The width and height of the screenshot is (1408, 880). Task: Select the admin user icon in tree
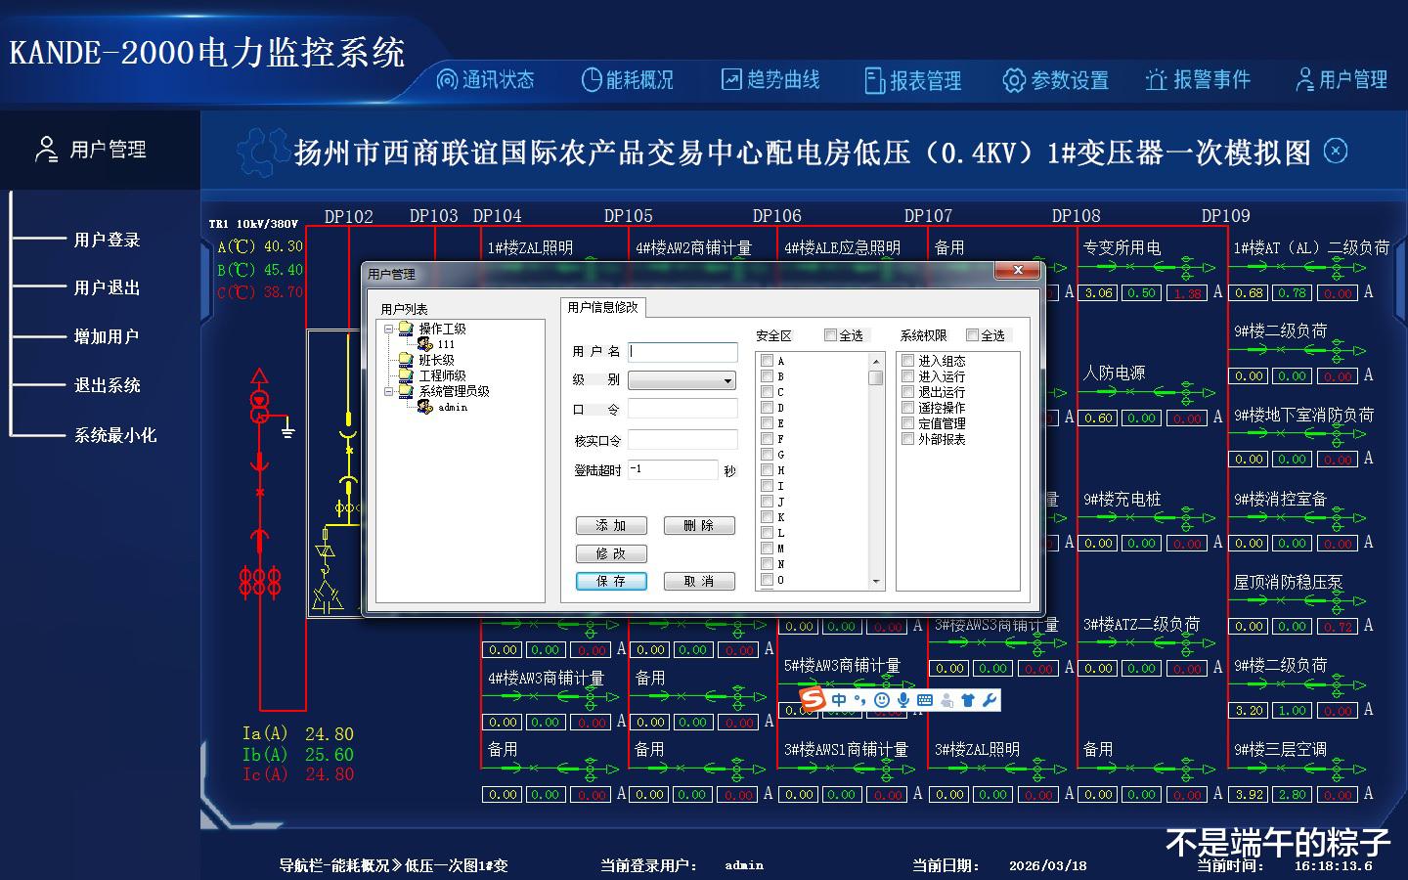(x=425, y=407)
